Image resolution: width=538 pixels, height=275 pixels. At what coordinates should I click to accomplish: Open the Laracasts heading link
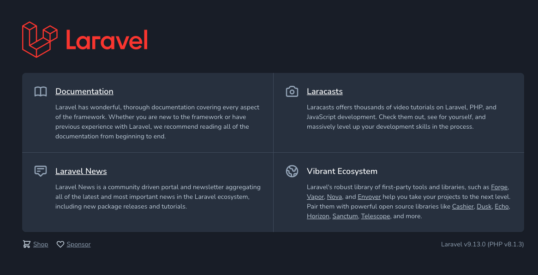[x=325, y=91]
